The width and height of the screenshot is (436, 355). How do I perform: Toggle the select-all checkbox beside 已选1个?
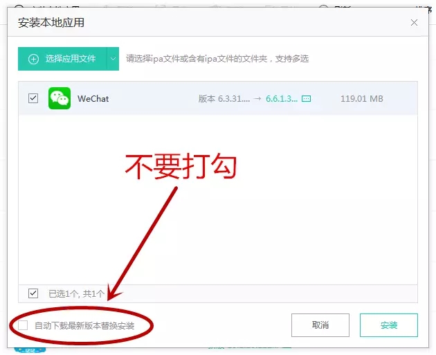click(33, 293)
